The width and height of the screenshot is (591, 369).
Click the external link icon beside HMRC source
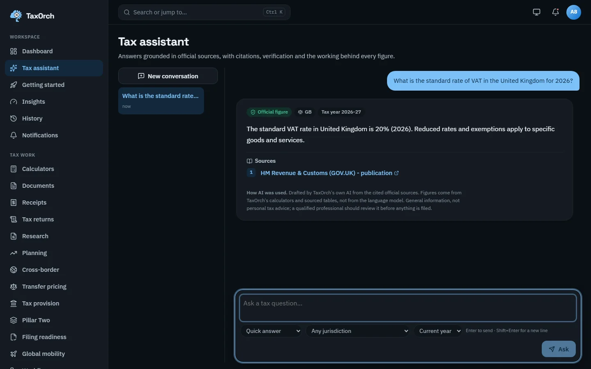coord(396,173)
